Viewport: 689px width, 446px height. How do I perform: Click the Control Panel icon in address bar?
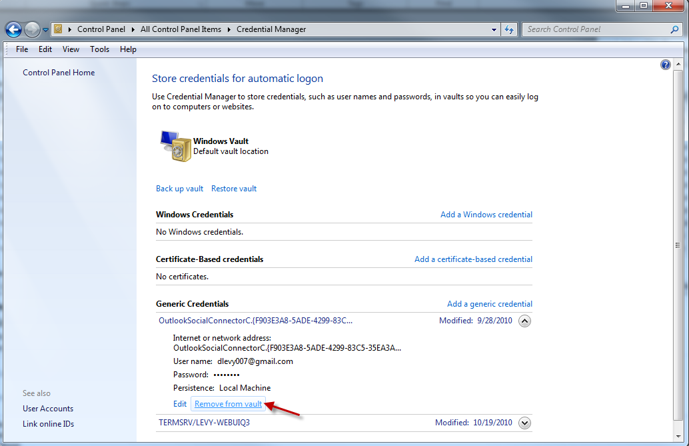click(58, 29)
